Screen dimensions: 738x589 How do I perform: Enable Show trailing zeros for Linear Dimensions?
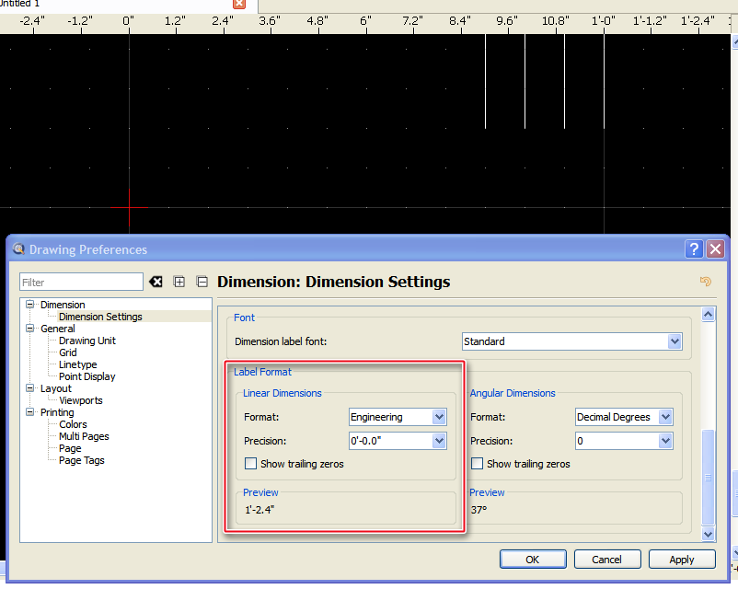(250, 464)
